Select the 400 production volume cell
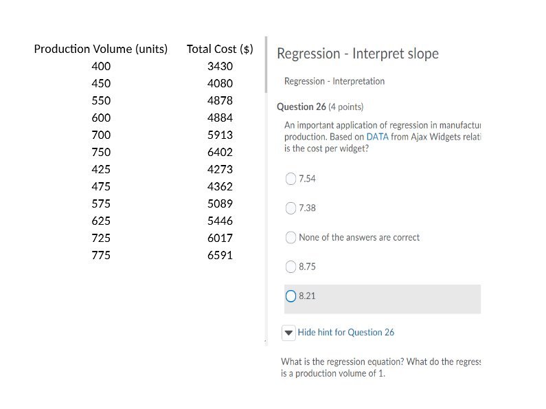Screen dimensions: 546x409 101,66
